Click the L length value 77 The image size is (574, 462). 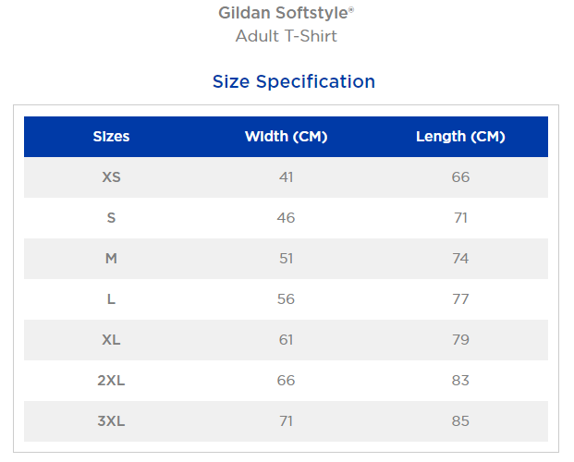[460, 299]
